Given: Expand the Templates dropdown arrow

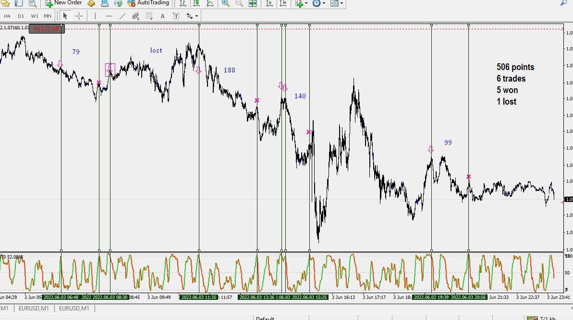Looking at the screenshot, I should [x=341, y=3].
